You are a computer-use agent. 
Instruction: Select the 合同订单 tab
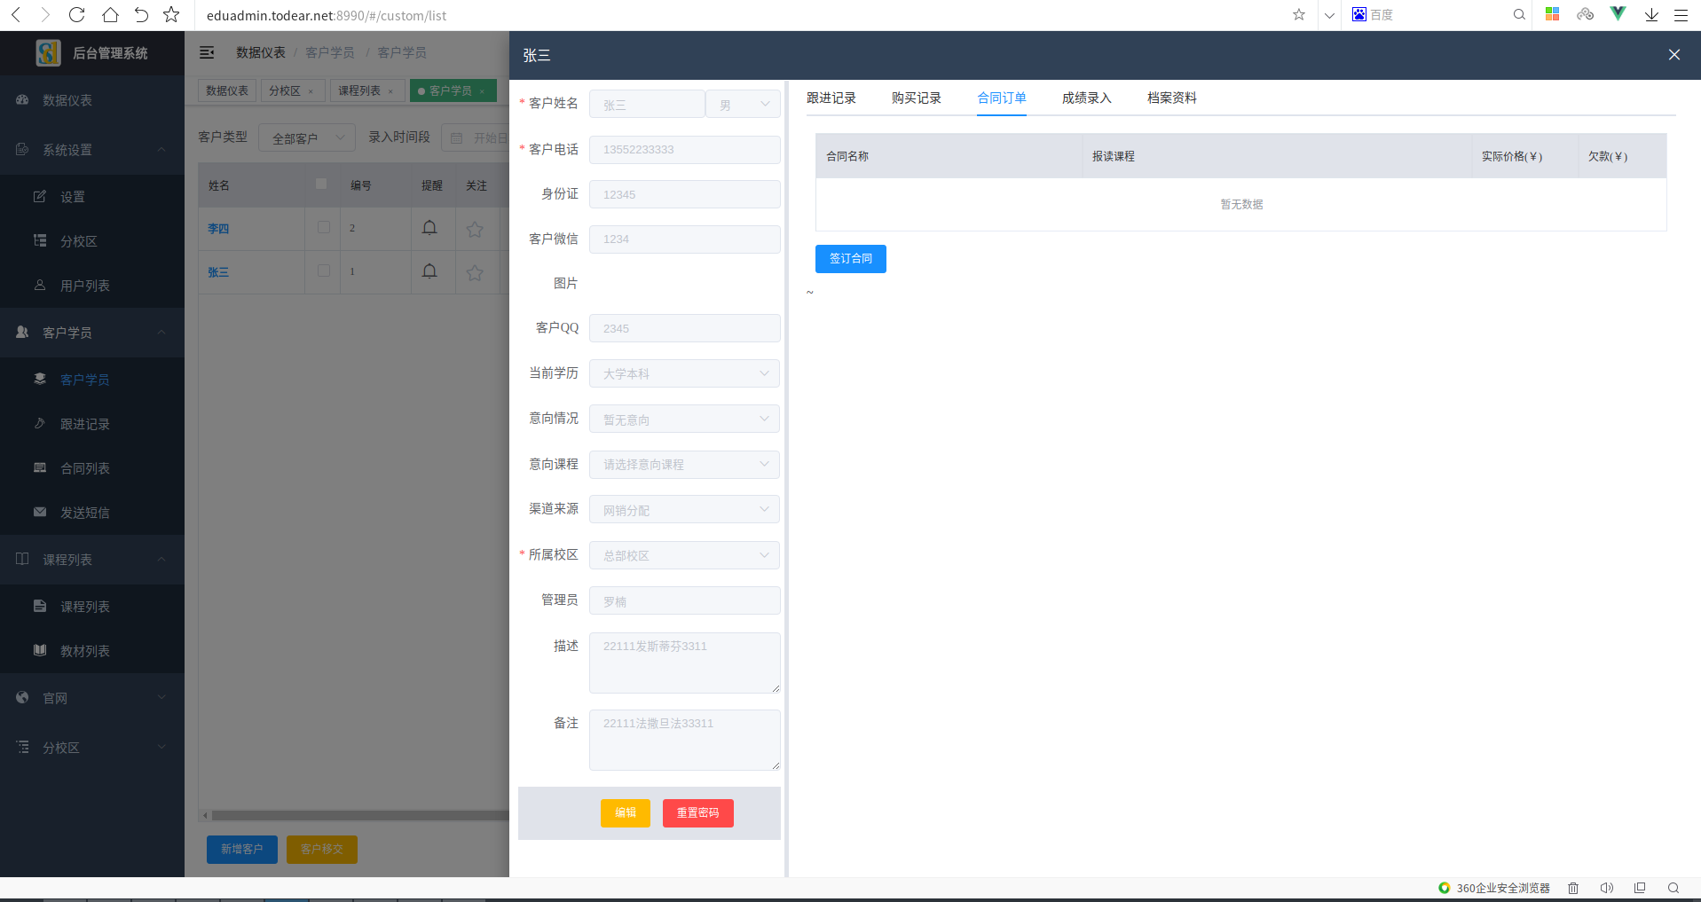[x=1002, y=98]
